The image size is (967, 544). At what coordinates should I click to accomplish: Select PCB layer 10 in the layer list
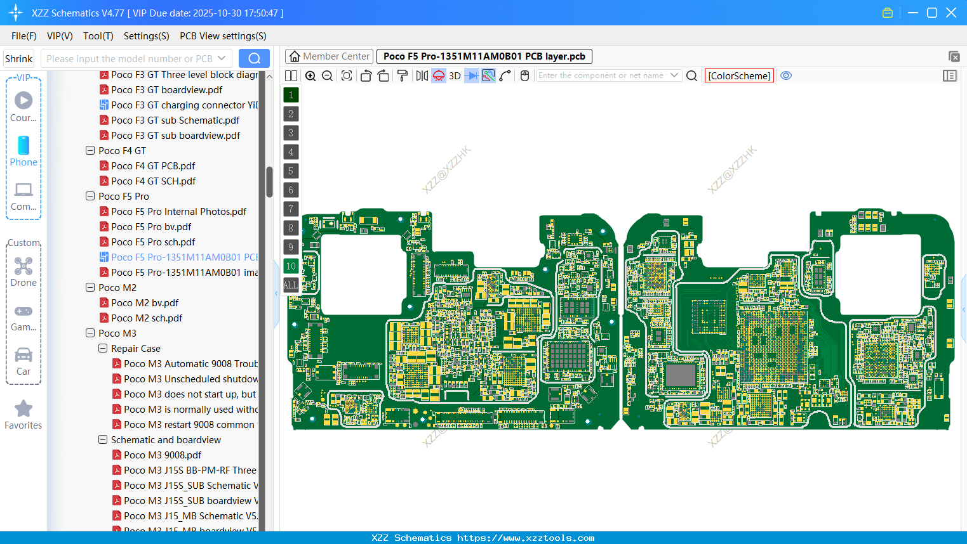pyautogui.click(x=290, y=266)
